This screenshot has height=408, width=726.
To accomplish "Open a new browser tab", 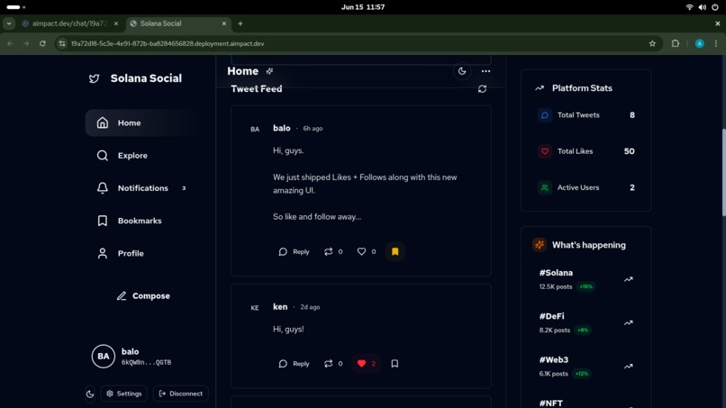I will 240,23.
